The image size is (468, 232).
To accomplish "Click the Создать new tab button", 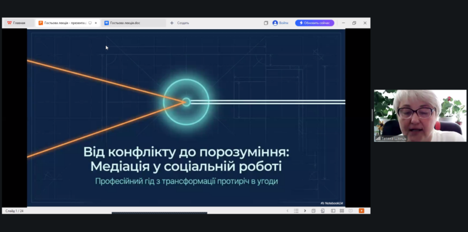I will tap(180, 23).
